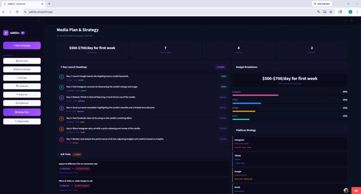361x194 pixels.
Task: Click the address bar URL adblitz.streamlit.app
Action: coord(41,12)
